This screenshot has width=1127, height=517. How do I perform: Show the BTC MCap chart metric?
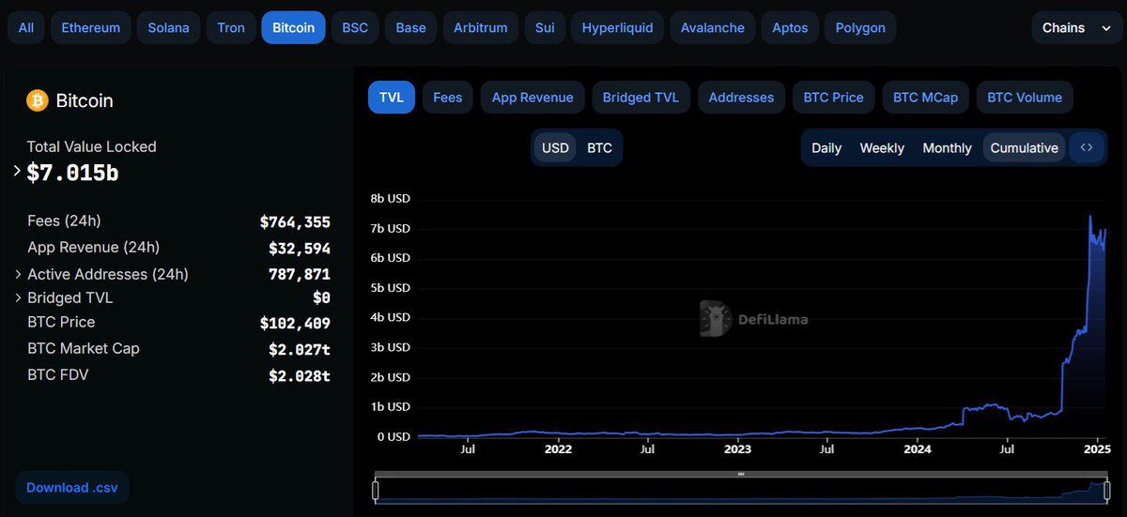[x=925, y=98]
